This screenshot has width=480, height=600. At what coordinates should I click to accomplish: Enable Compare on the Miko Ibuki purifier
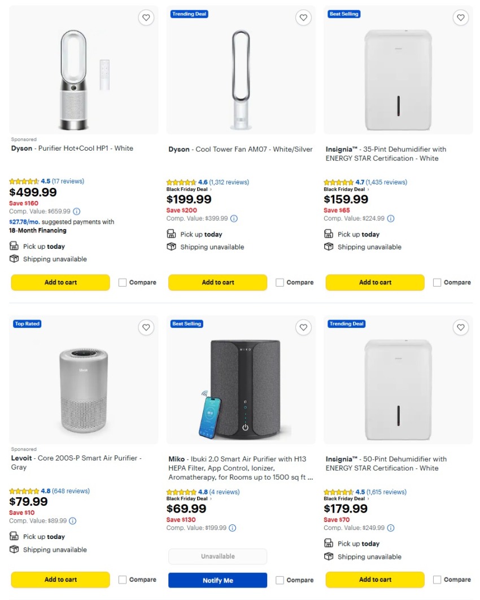pos(280,580)
